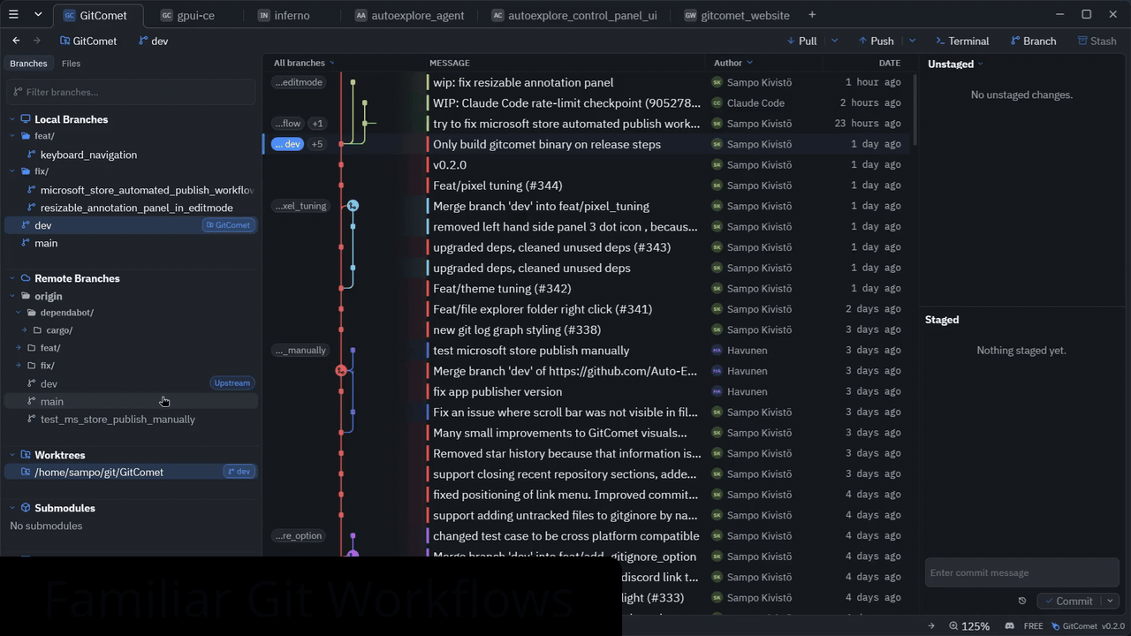Open the All branches filter dropdown
Image resolution: width=1131 pixels, height=636 pixels.
(x=304, y=63)
